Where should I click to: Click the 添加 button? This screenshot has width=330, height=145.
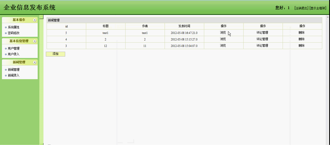click(55, 54)
